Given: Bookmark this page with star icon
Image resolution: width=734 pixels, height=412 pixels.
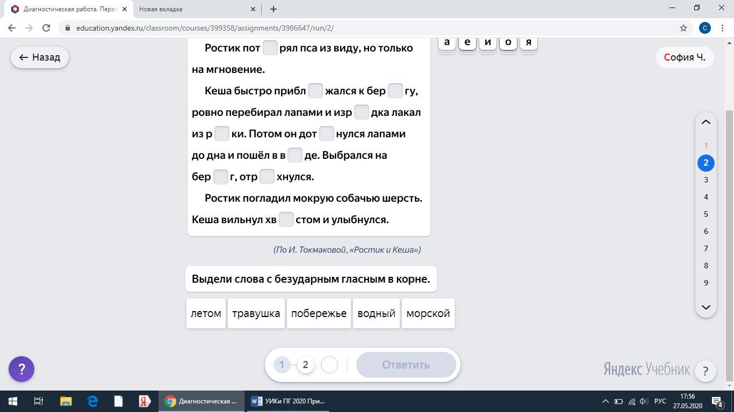Looking at the screenshot, I should pyautogui.click(x=683, y=28).
